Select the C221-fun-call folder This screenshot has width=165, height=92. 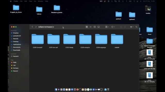[53, 39]
